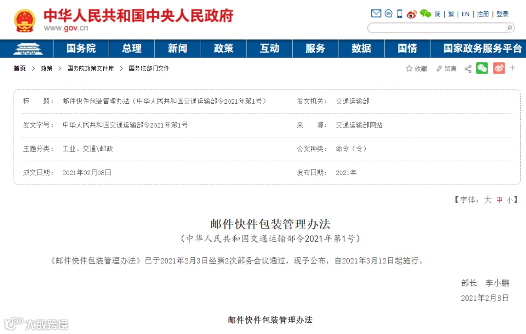
Task: Share via red Weibo button
Action: [x=499, y=69]
